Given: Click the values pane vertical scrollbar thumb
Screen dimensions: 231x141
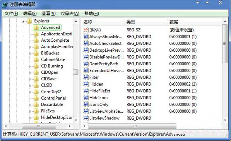Looking at the screenshot, I should pos(225,44).
